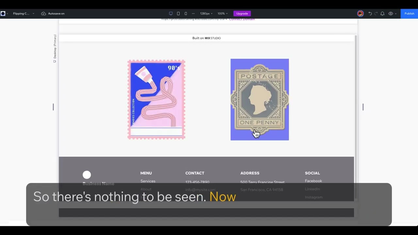Click the Facebook footer link
The height and width of the screenshot is (235, 418).
coord(313,181)
